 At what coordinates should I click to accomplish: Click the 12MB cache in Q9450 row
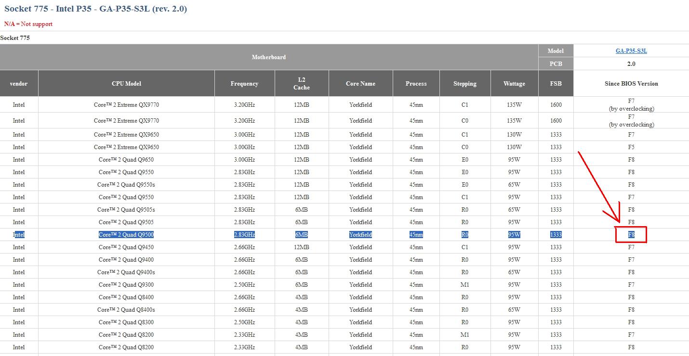click(302, 247)
